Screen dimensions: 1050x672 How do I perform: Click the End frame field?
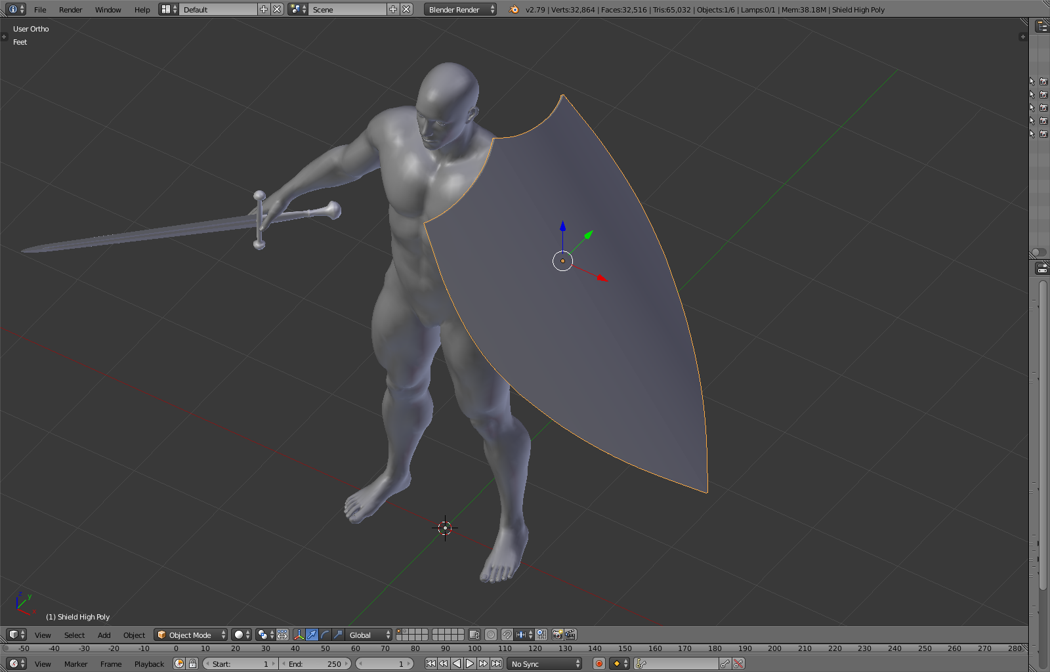tap(315, 663)
